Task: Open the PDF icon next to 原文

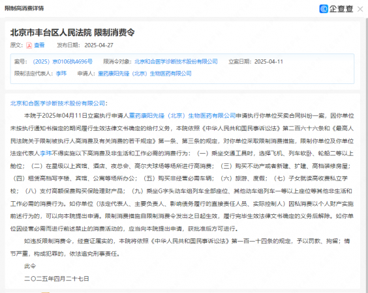Action: point(29,46)
